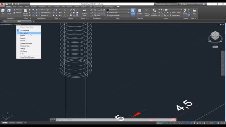The height and width of the screenshot is (127, 226).
Task: Add a new drawing tab with plus
Action: tap(34, 21)
